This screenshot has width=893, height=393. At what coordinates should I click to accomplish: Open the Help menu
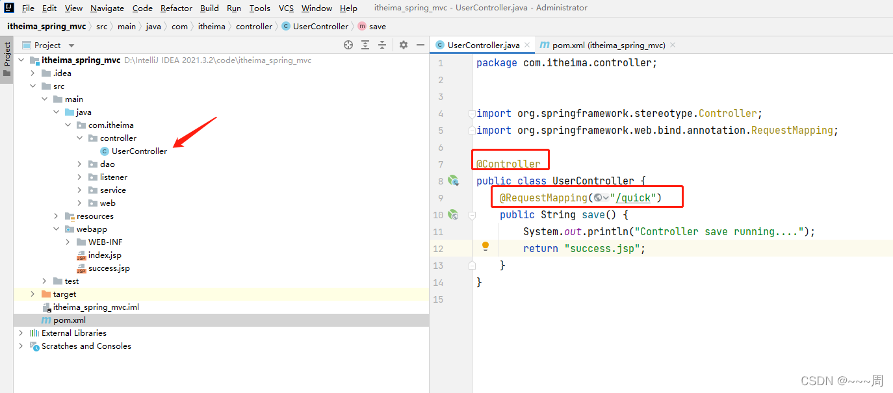[348, 8]
